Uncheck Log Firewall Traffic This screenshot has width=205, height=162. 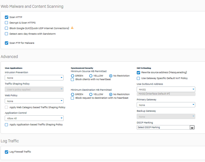[7, 152]
